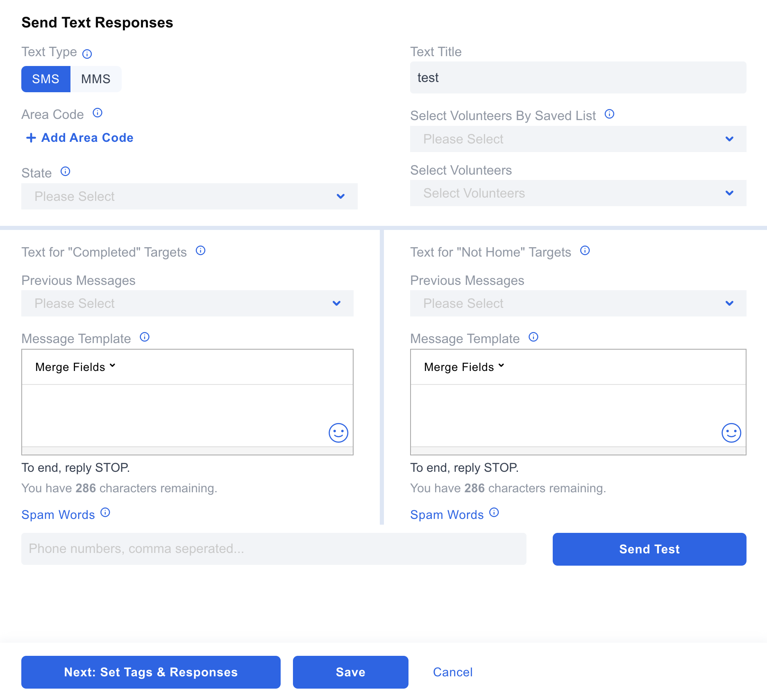Open emoji picker in Not Home template

pos(731,433)
